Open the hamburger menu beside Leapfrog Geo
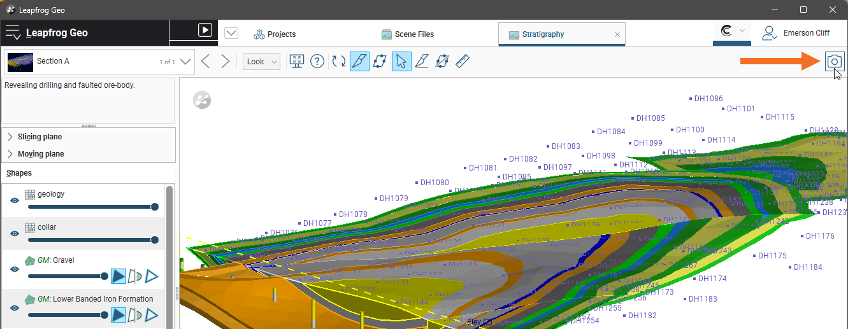 pos(13,33)
